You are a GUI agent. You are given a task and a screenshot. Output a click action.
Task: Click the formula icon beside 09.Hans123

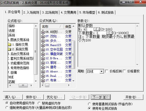[x=43, y=45]
